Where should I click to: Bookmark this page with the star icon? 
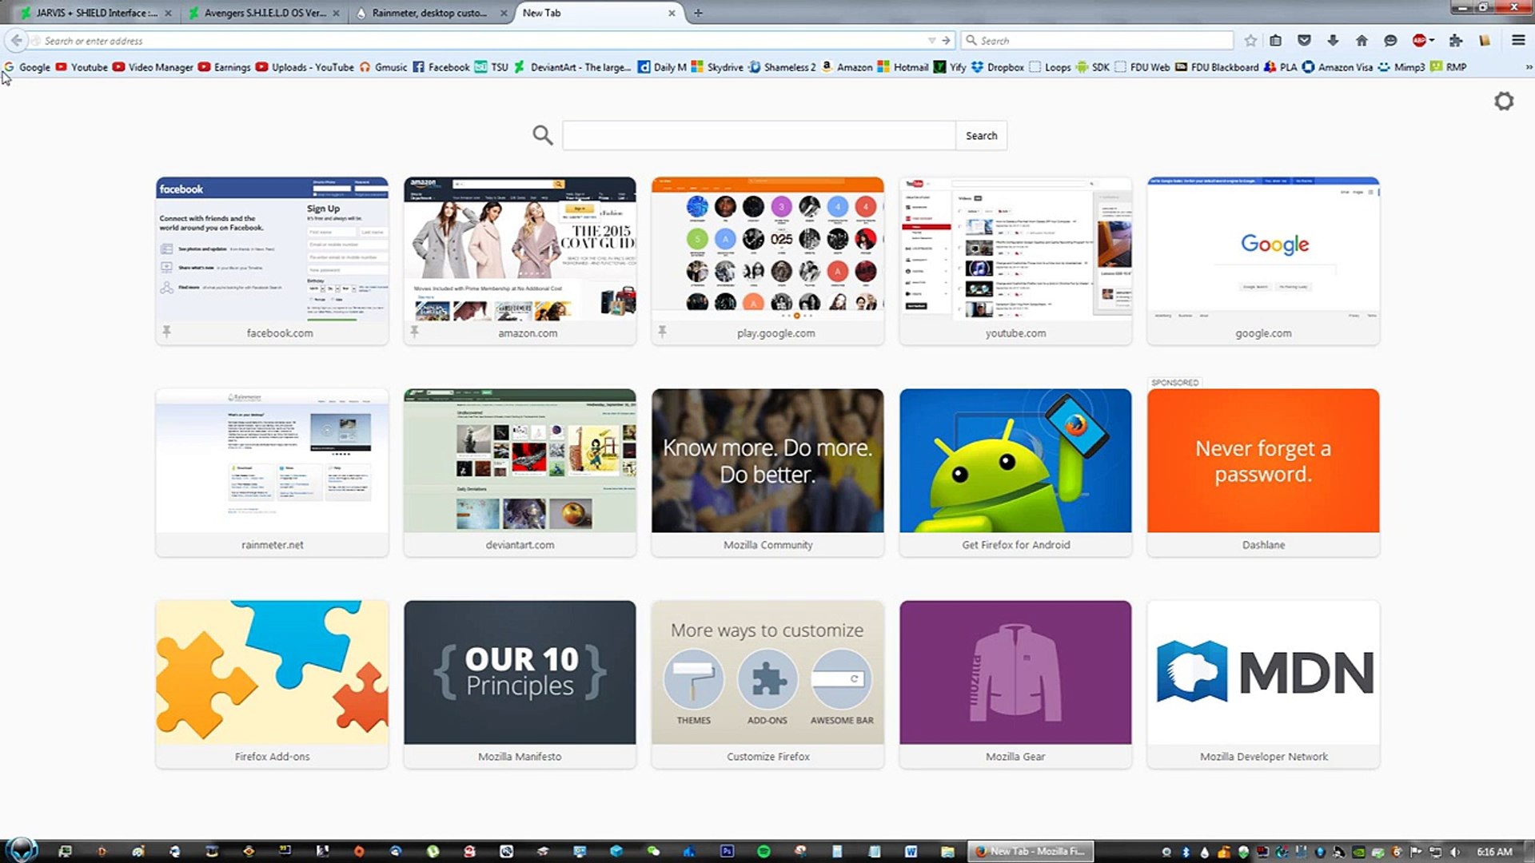pos(1250,40)
